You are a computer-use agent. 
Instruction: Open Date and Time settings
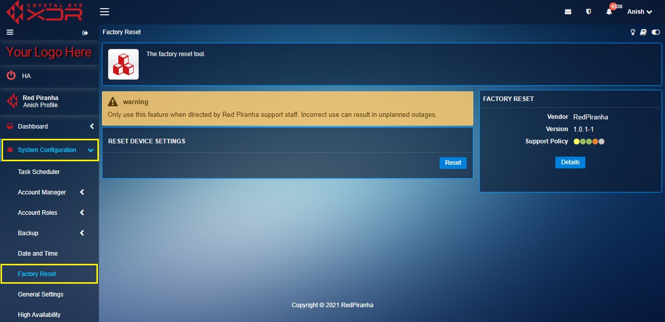point(38,254)
